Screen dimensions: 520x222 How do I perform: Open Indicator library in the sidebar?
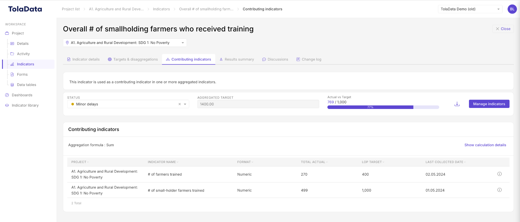coord(25,105)
